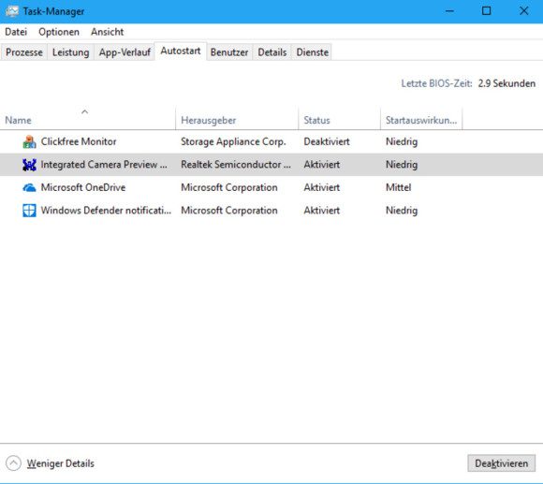Click the Task-Manager title bar icon
The height and width of the screenshot is (484, 543).
point(12,11)
